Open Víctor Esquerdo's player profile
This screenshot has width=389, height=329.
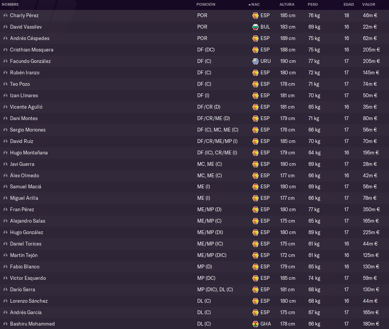28,278
